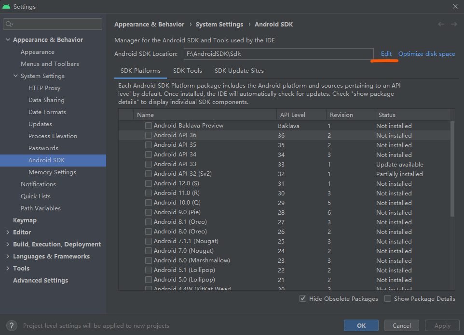Screen dimensions: 464x335
Task: Select Data Sharing settings
Action: 46,100
